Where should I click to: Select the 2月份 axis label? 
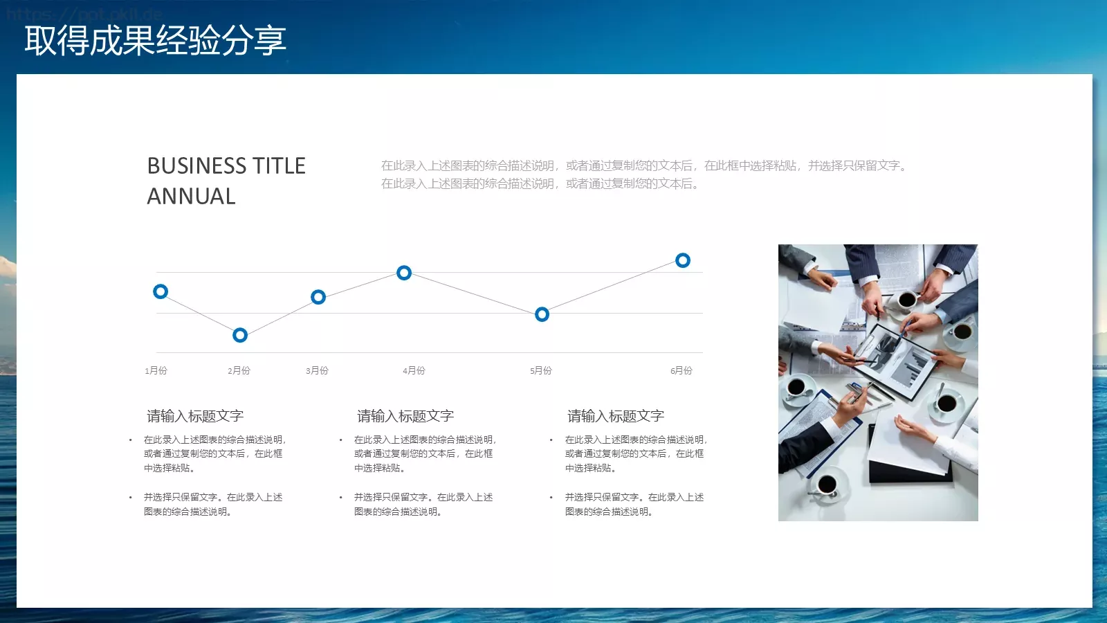[x=239, y=370]
